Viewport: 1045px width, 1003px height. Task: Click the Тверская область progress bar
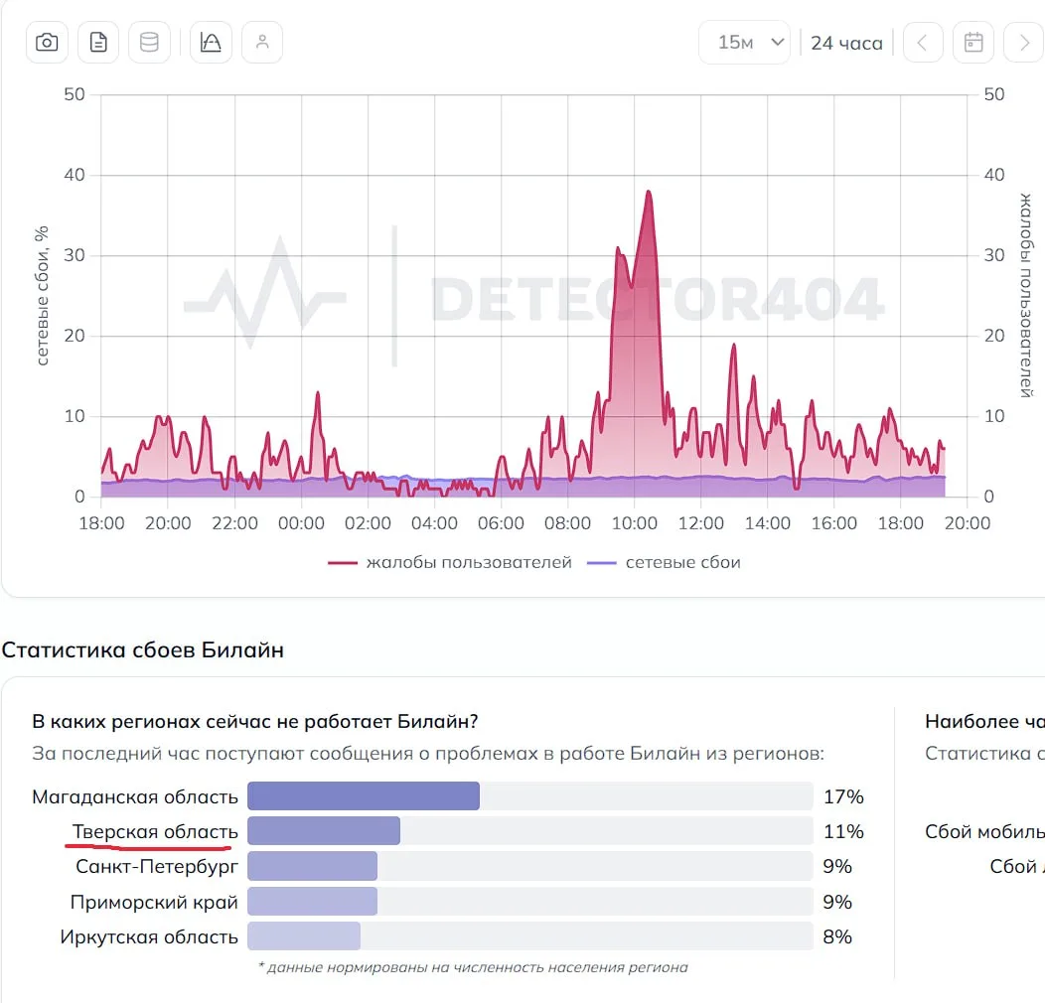[530, 831]
